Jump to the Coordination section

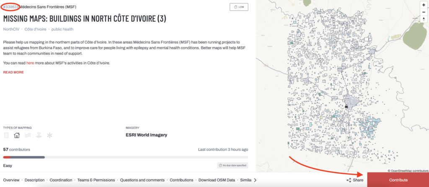[x=61, y=180]
